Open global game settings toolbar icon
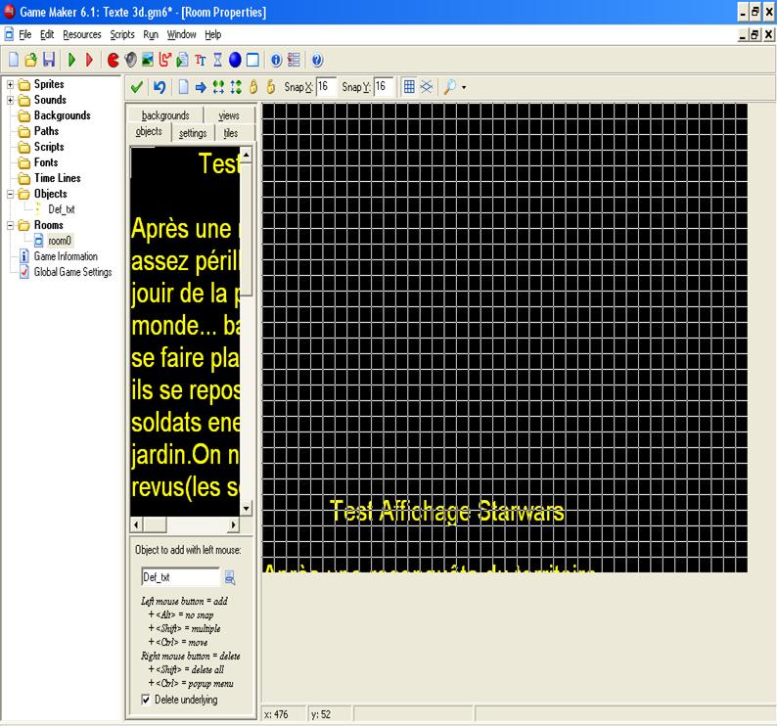The image size is (777, 726). coord(294,60)
